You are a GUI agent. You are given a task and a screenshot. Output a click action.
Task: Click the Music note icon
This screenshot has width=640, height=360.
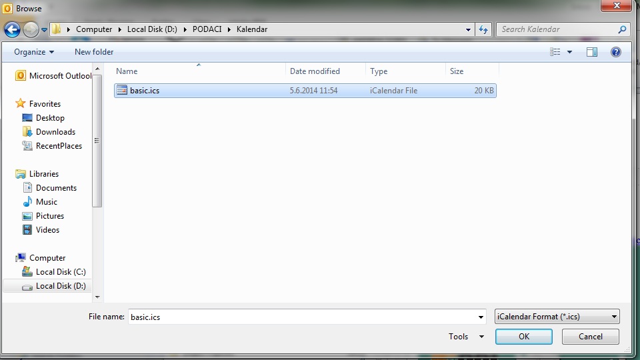coord(27,201)
